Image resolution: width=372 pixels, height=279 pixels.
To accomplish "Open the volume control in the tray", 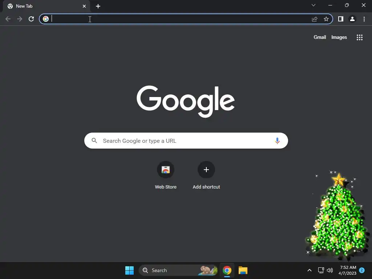I will [x=330, y=270].
